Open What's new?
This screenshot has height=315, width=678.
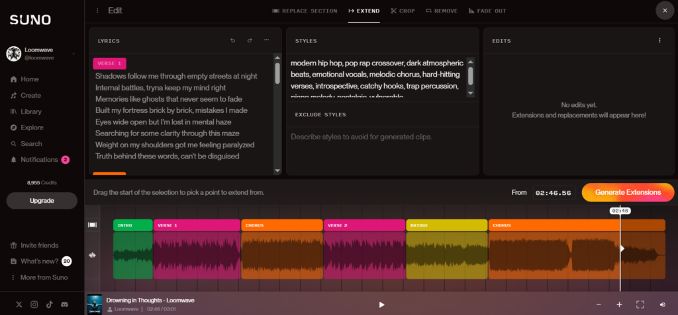(40, 261)
